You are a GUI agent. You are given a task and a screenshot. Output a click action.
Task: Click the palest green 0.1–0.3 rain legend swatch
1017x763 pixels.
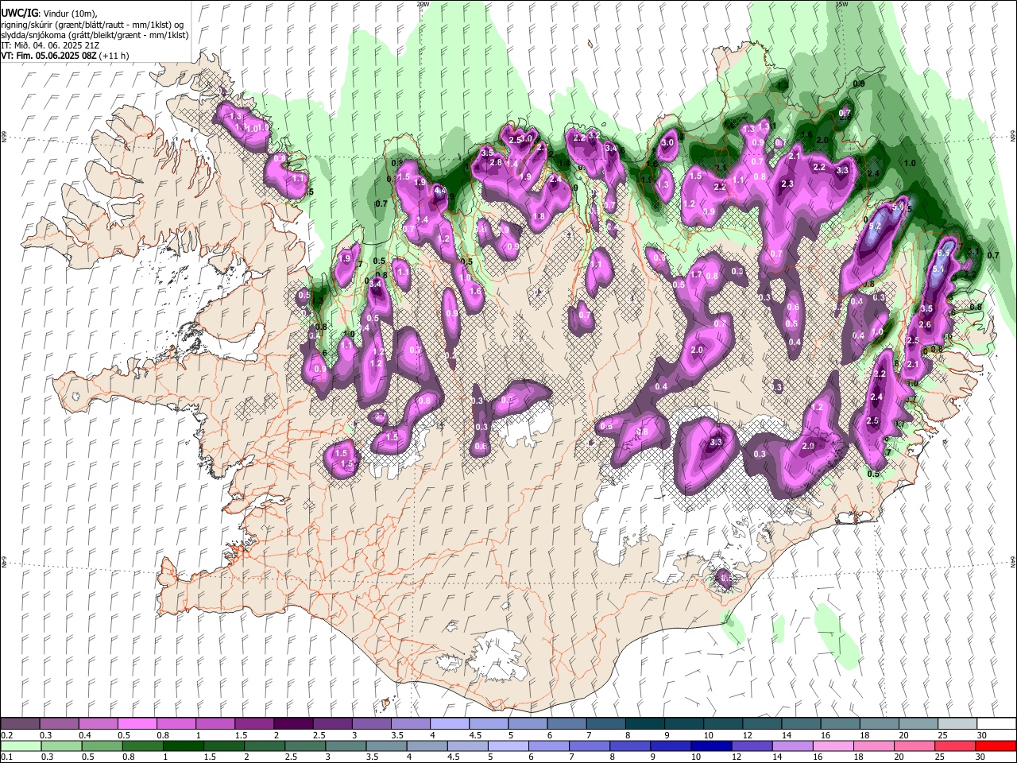(21, 746)
